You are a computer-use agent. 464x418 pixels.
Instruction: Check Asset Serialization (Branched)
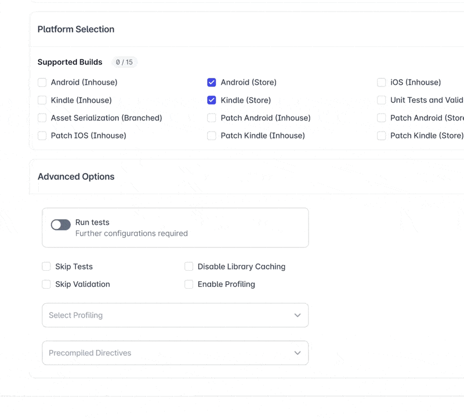(x=42, y=118)
